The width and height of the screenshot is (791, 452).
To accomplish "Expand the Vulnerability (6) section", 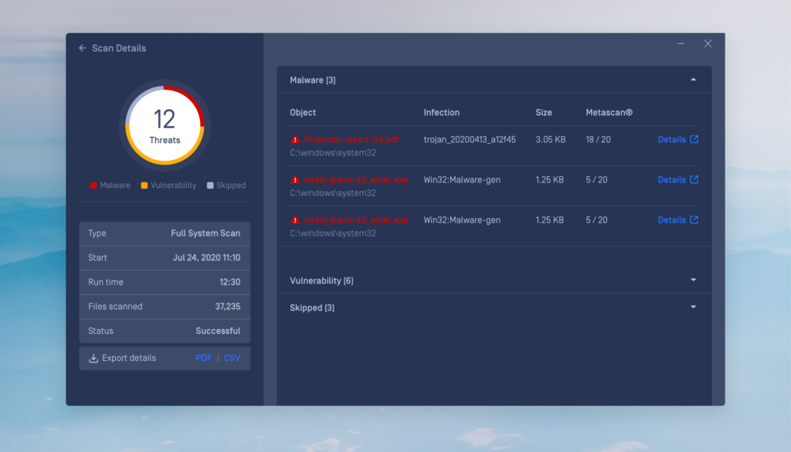I will pos(693,280).
